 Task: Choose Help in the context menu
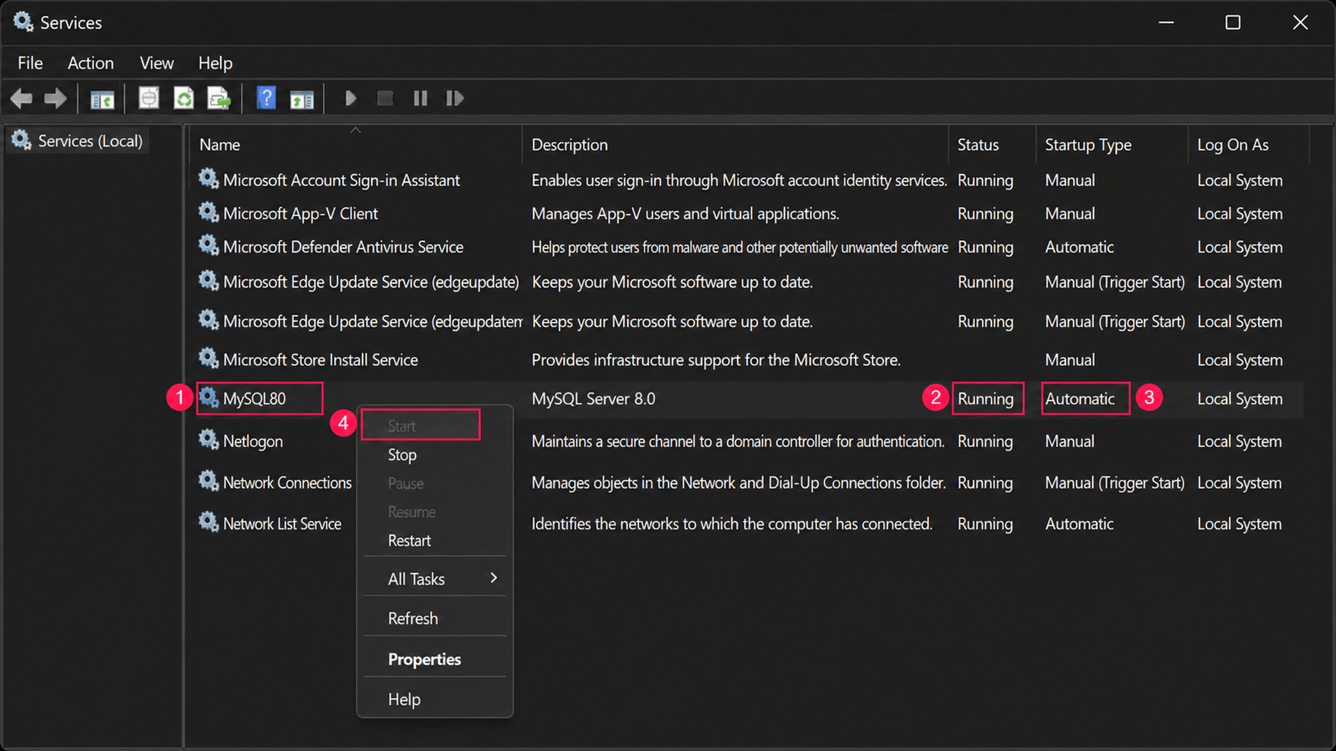[x=434, y=699]
